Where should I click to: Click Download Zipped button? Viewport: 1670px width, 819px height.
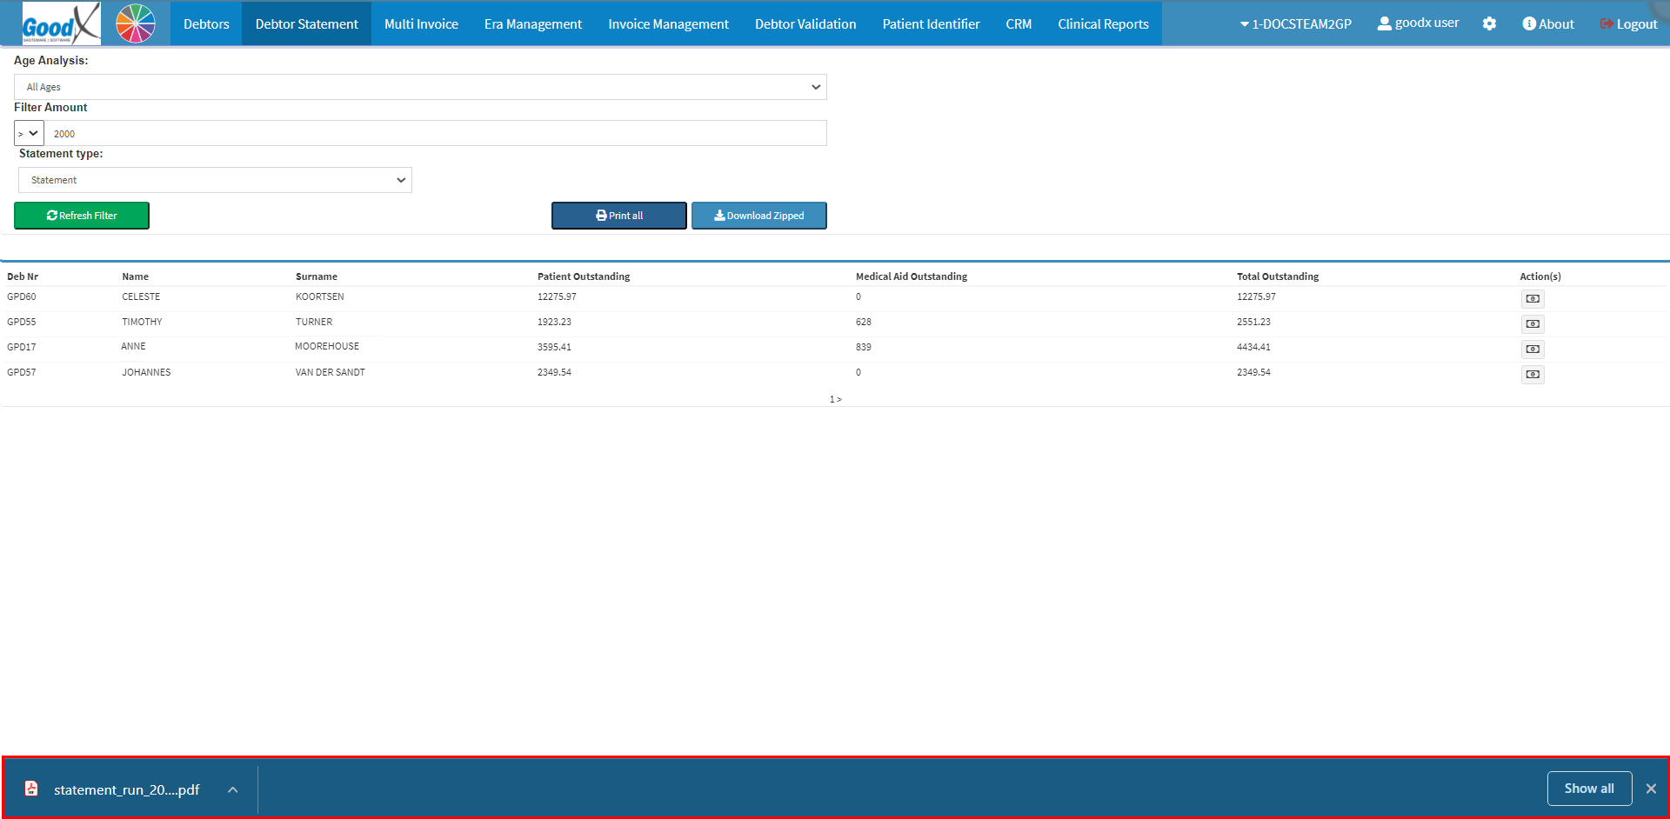pyautogui.click(x=758, y=216)
